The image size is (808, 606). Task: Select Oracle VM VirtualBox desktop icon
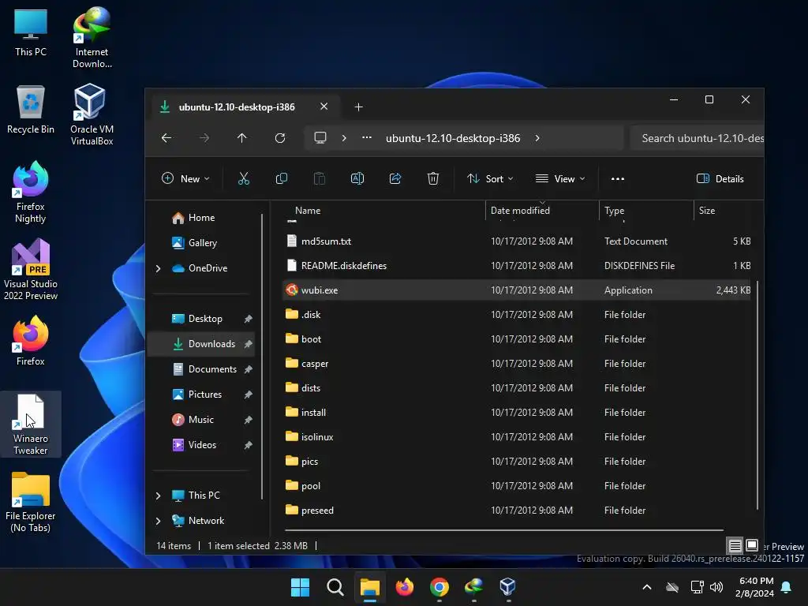92,114
